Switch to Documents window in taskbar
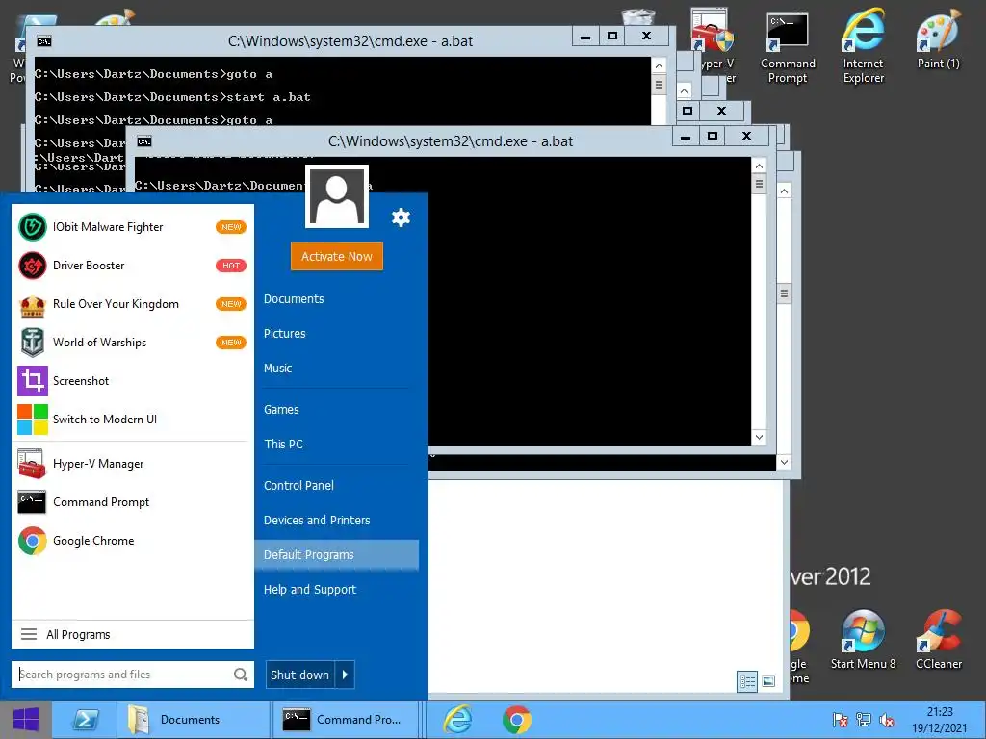 tap(194, 720)
